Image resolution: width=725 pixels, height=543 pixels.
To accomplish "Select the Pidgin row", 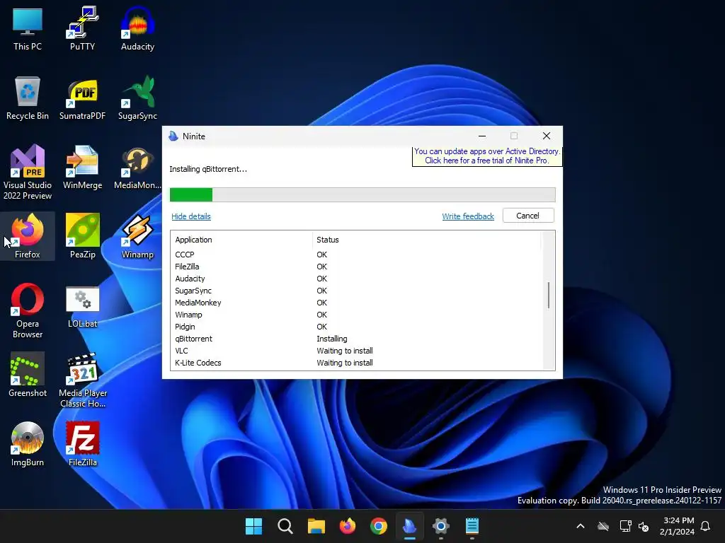I will point(356,327).
